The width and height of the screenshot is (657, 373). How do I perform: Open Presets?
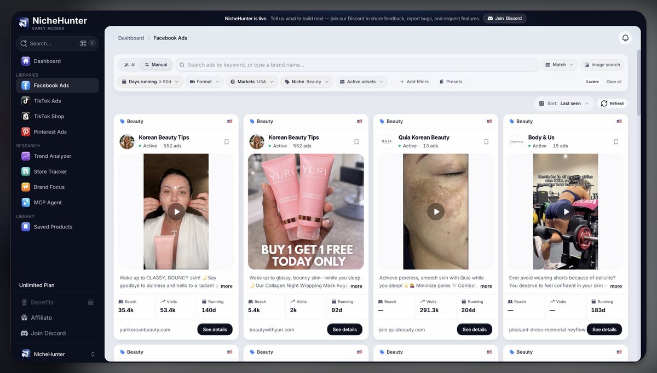click(451, 82)
